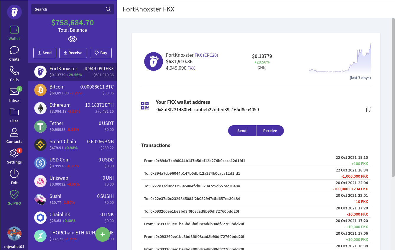Click the Chainlink hexagon icon

pyautogui.click(x=40, y=218)
